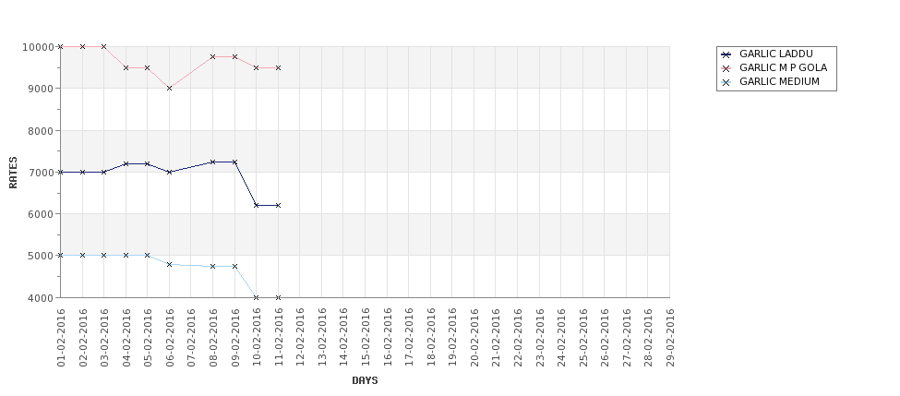Select GARLIC LADDU point on 04-02-2016
Viewport: 900px width, 396px height.
(126, 164)
